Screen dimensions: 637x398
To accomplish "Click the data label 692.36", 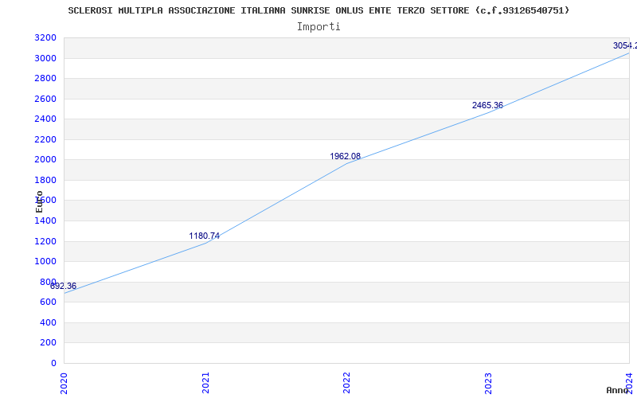I will pyautogui.click(x=63, y=286).
